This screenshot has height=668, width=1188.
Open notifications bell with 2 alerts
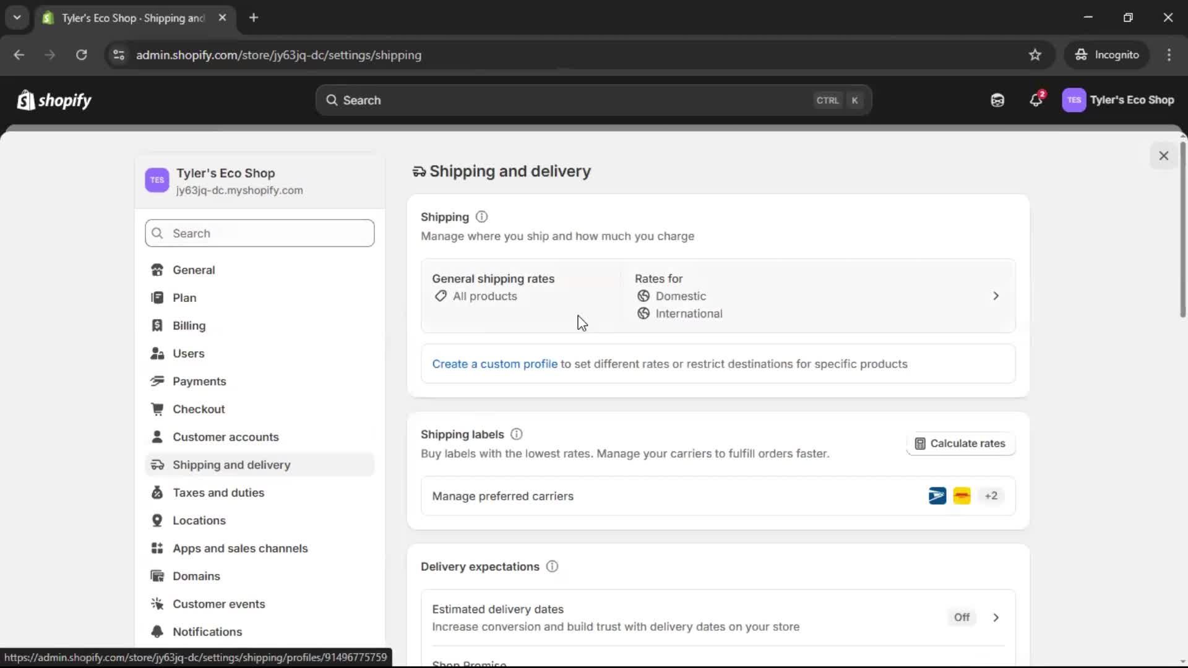[1036, 100]
